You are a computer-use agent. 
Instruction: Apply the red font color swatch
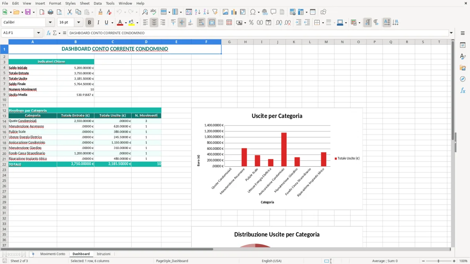pos(120,23)
